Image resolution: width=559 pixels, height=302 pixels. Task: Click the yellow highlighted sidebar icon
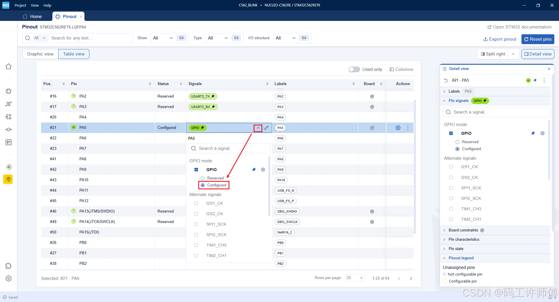click(x=8, y=179)
